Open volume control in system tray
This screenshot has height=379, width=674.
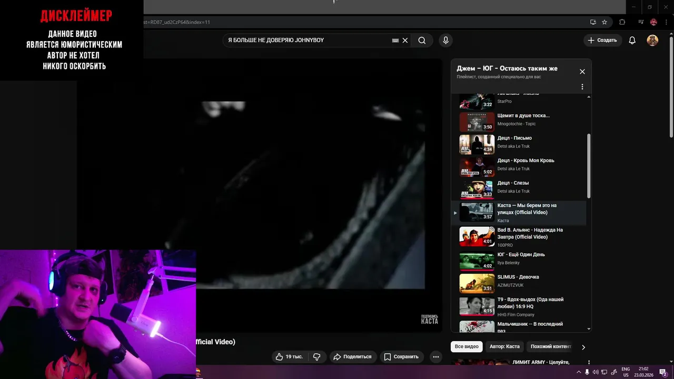(x=596, y=372)
